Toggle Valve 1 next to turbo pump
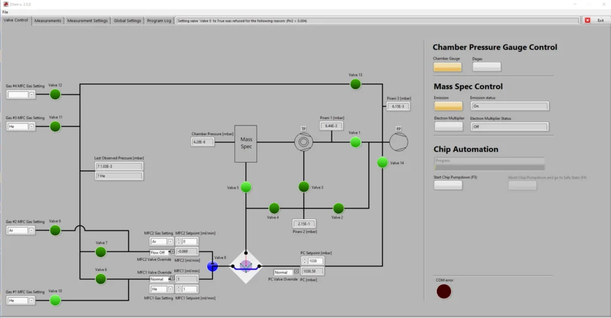 coord(356,142)
